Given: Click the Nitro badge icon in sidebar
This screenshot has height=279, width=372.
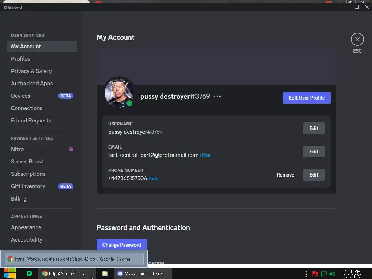Looking at the screenshot, I should [71, 149].
